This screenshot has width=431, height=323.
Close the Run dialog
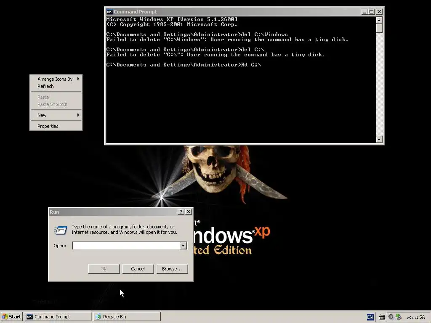[x=189, y=212]
